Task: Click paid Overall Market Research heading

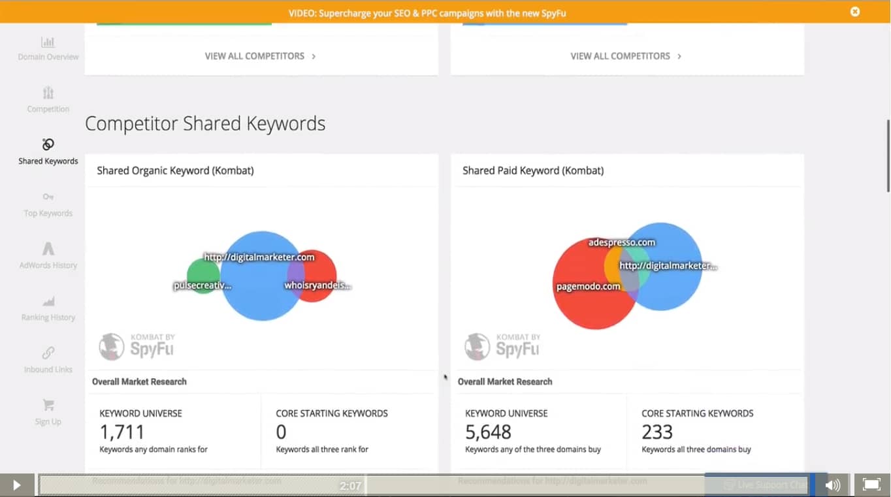Action: coord(505,381)
